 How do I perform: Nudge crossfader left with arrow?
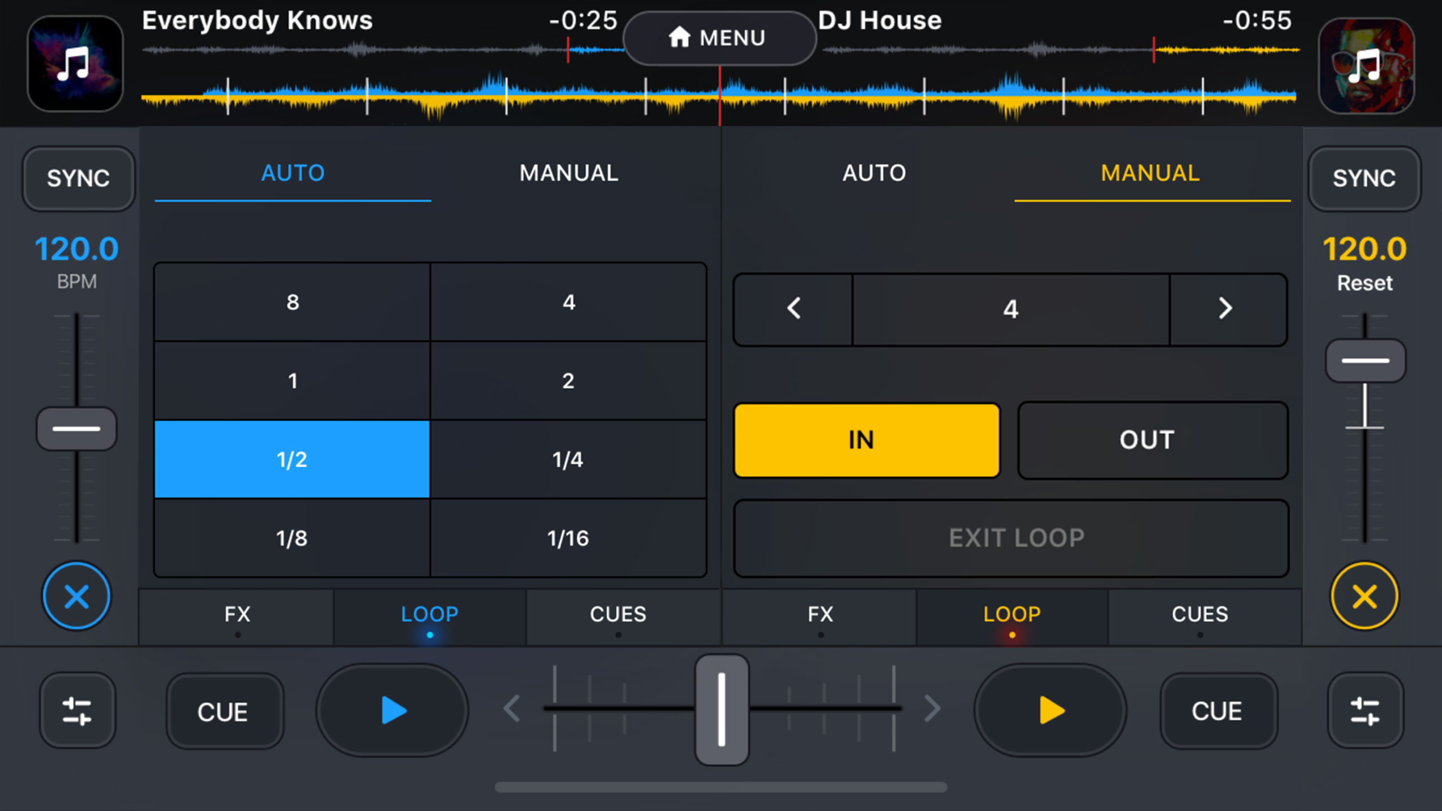[x=511, y=709]
